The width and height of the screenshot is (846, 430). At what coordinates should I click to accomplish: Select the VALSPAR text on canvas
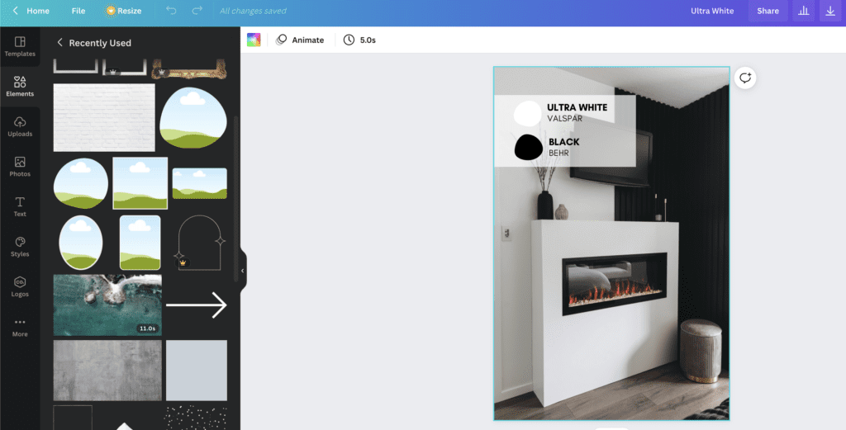tap(564, 119)
